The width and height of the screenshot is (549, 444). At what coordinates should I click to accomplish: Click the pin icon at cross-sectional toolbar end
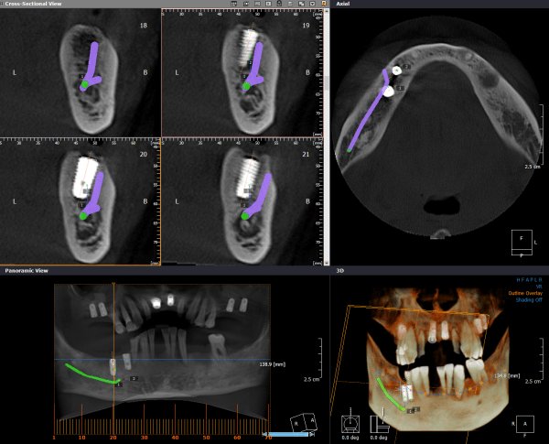click(x=324, y=4)
